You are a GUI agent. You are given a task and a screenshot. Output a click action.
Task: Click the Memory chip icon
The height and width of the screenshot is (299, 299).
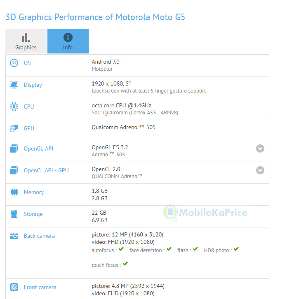14,192
